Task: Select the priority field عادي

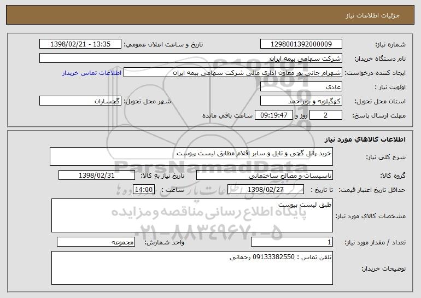Action: pos(301,86)
